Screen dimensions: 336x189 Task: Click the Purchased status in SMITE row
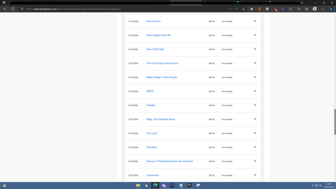[227, 91]
